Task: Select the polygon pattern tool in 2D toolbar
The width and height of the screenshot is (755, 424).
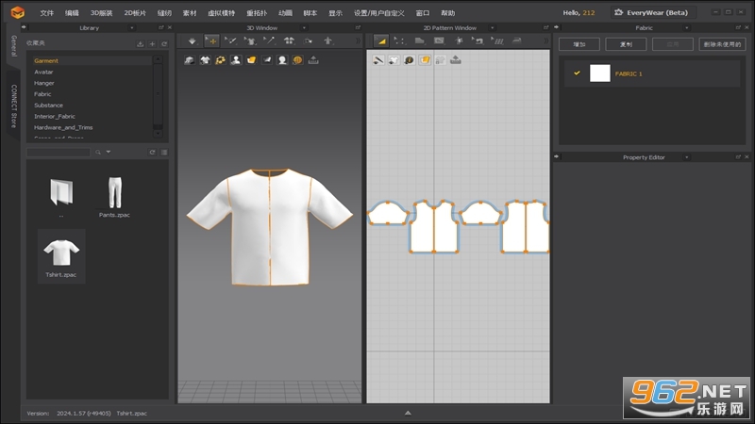Action: tap(419, 41)
